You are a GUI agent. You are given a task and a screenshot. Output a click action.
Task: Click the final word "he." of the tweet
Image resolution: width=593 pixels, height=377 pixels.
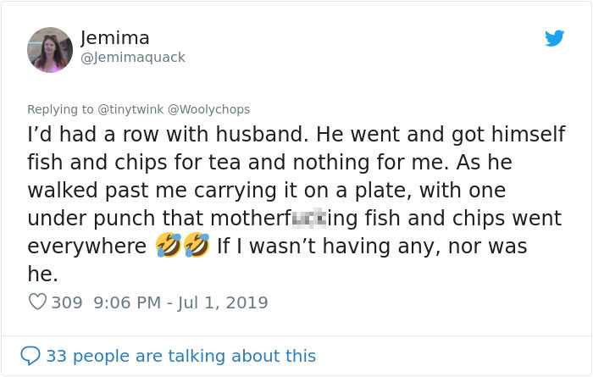point(42,274)
